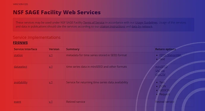
Task: Select v.1 in the dataselect row
Action: tap(51, 67)
